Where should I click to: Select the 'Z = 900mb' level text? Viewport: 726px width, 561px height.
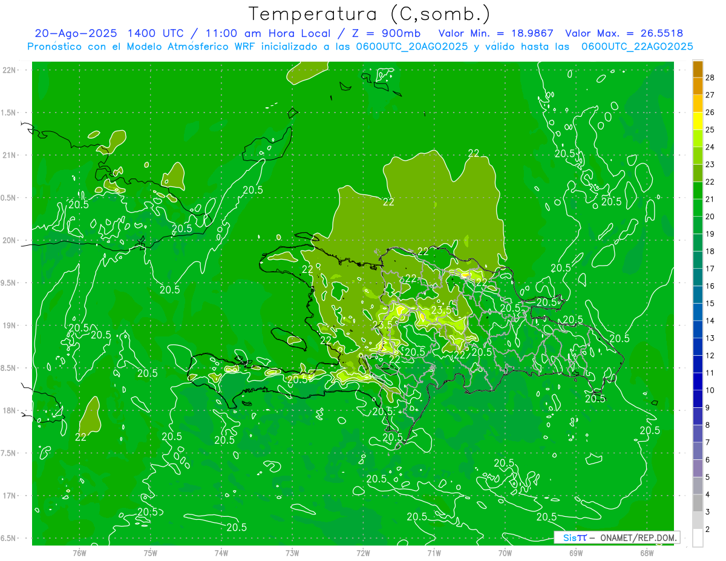pos(386,33)
